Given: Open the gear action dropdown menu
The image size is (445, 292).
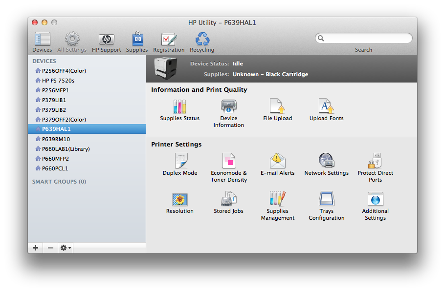Looking at the screenshot, I should pyautogui.click(x=66, y=248).
